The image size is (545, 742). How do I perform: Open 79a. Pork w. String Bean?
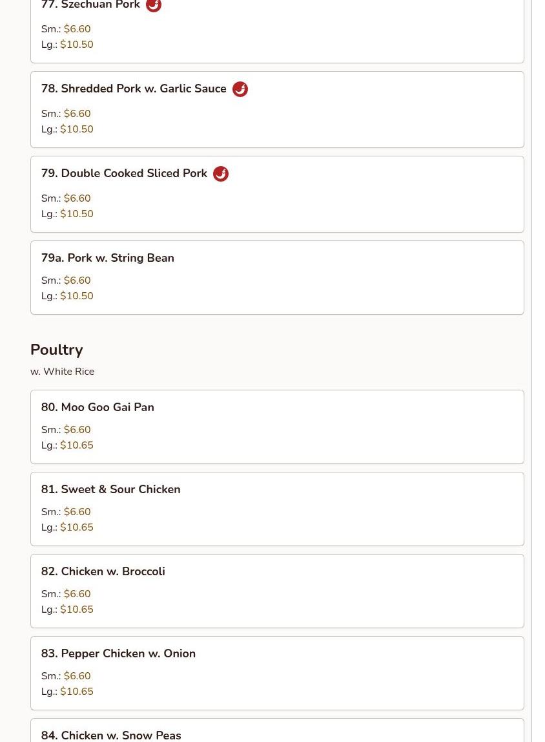coord(277,277)
